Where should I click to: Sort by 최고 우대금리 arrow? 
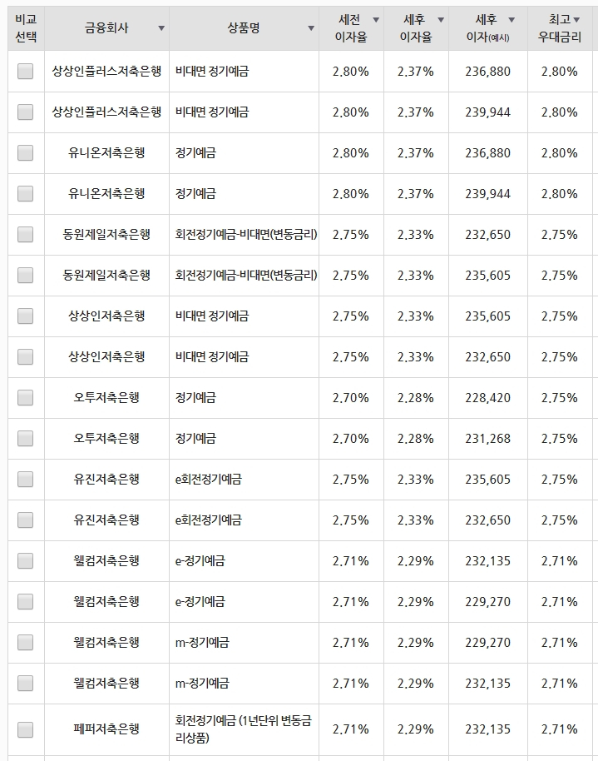pyautogui.click(x=576, y=20)
